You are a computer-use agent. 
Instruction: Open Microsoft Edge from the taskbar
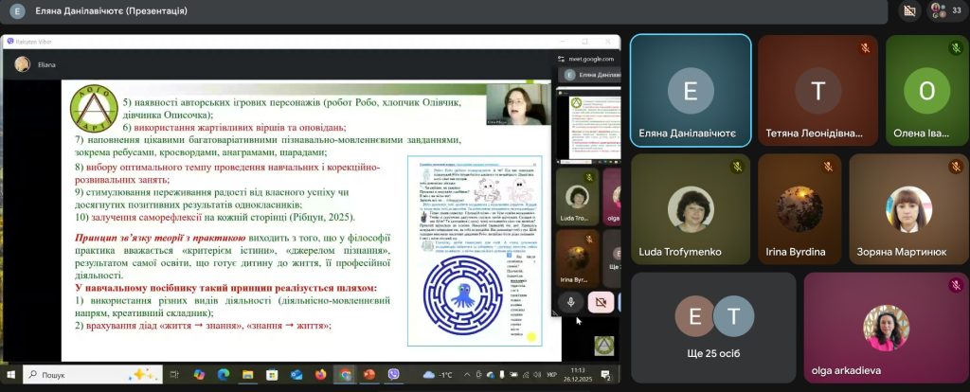point(224,375)
